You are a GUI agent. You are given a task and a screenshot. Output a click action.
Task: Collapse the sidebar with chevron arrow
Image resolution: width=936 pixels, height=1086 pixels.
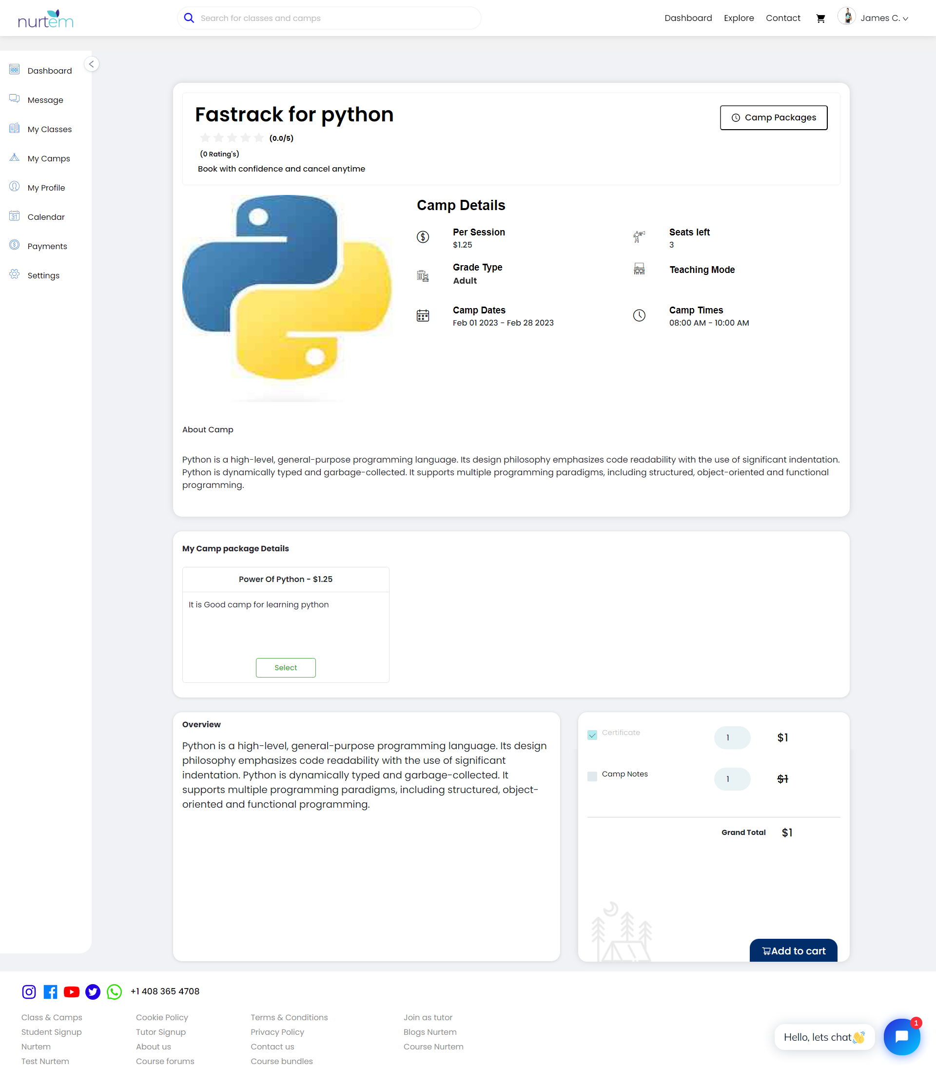92,64
